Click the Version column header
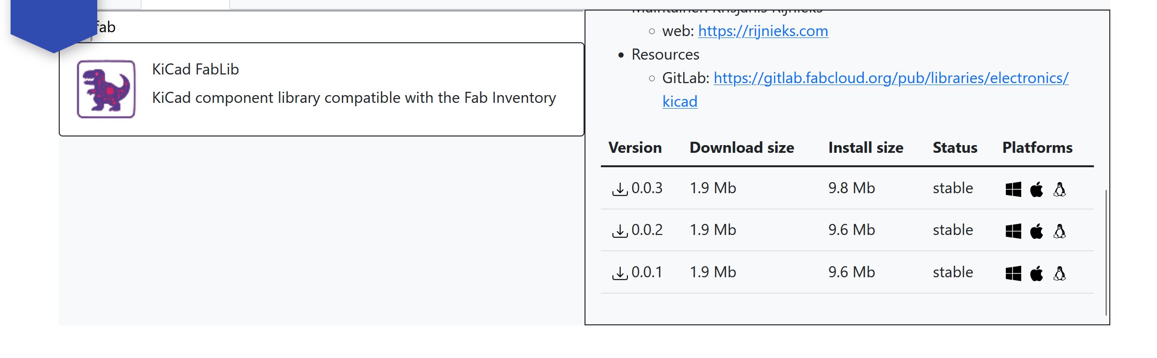1157x358 pixels. click(635, 148)
